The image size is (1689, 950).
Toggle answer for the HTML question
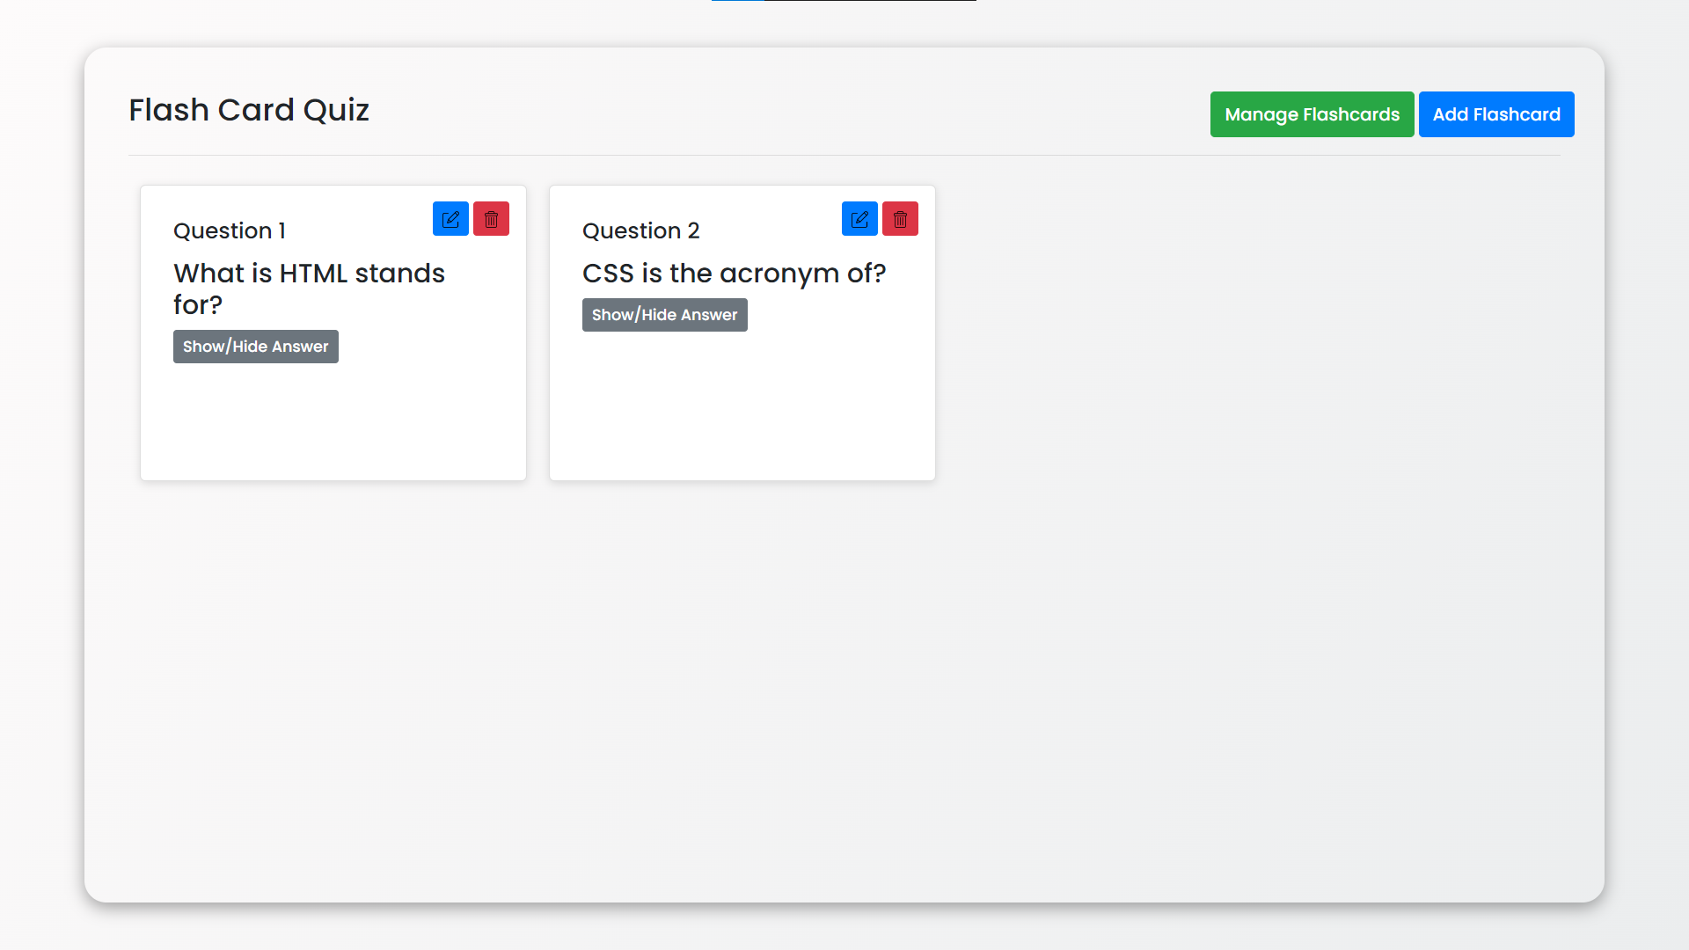click(x=256, y=347)
